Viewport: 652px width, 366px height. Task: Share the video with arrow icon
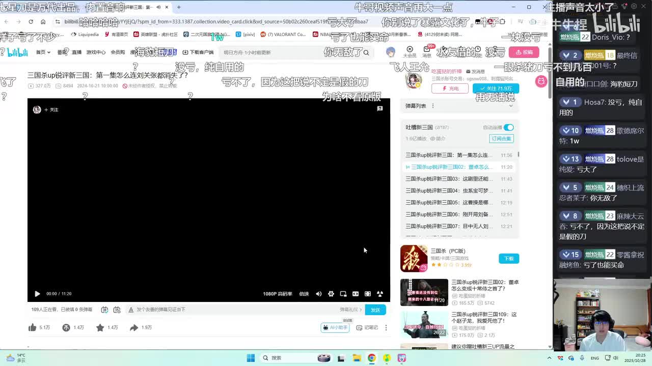tap(134, 327)
